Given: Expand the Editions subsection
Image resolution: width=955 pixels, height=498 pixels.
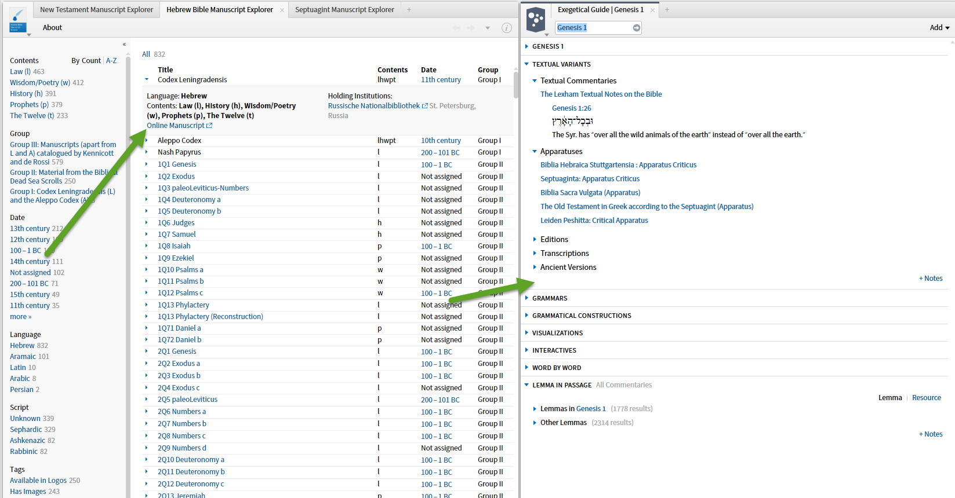Looking at the screenshot, I should [535, 240].
